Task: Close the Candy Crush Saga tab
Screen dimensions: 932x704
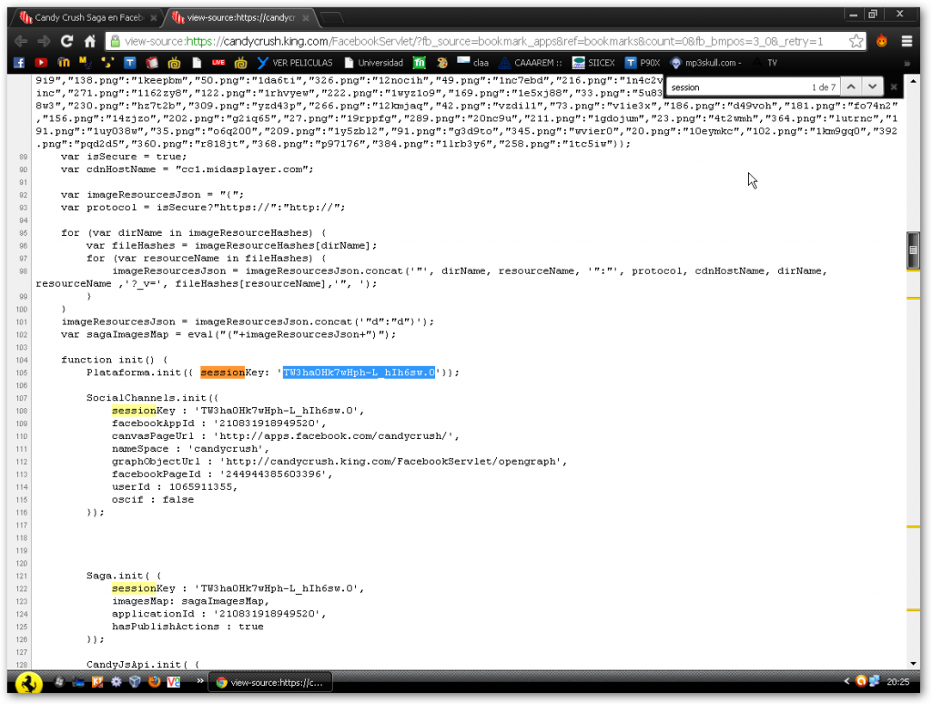Action: tap(153, 18)
